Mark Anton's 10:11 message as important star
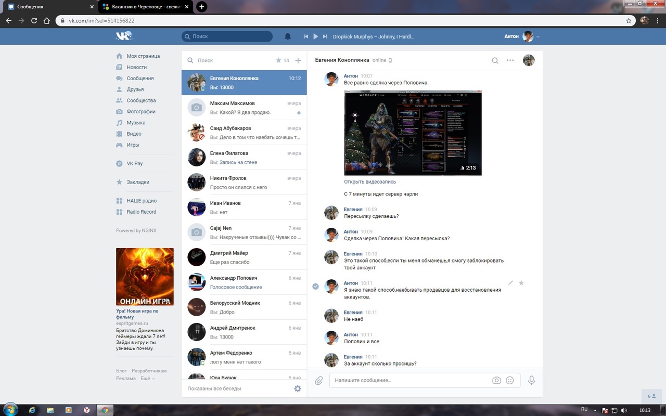 point(521,283)
